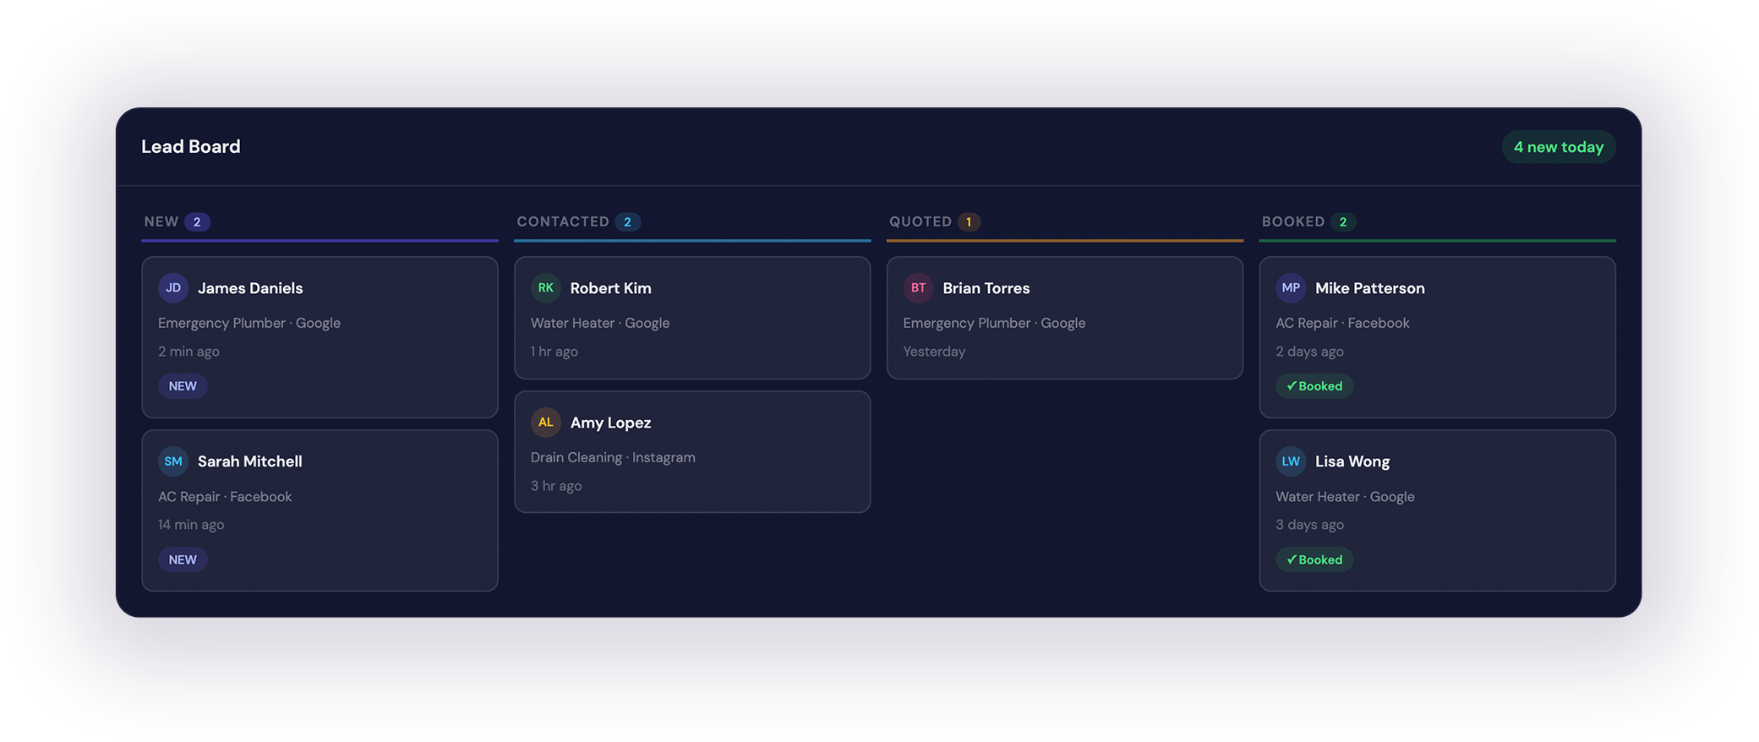
Task: Click the NEW tag on James Daniels card
Action: [x=183, y=386]
